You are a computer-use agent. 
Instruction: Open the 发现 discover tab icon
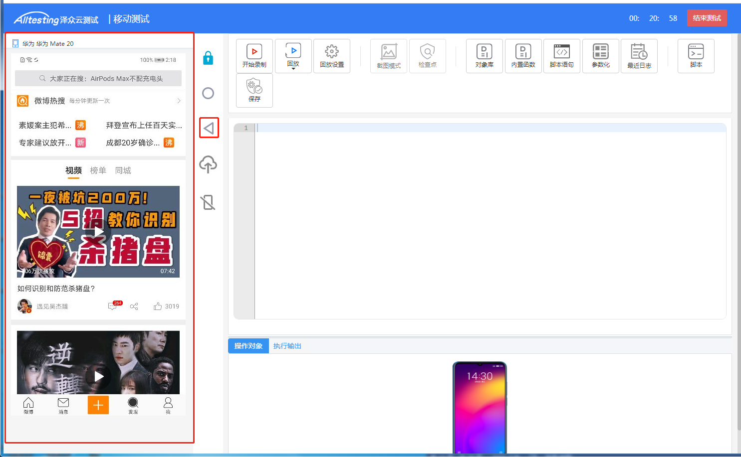click(133, 405)
